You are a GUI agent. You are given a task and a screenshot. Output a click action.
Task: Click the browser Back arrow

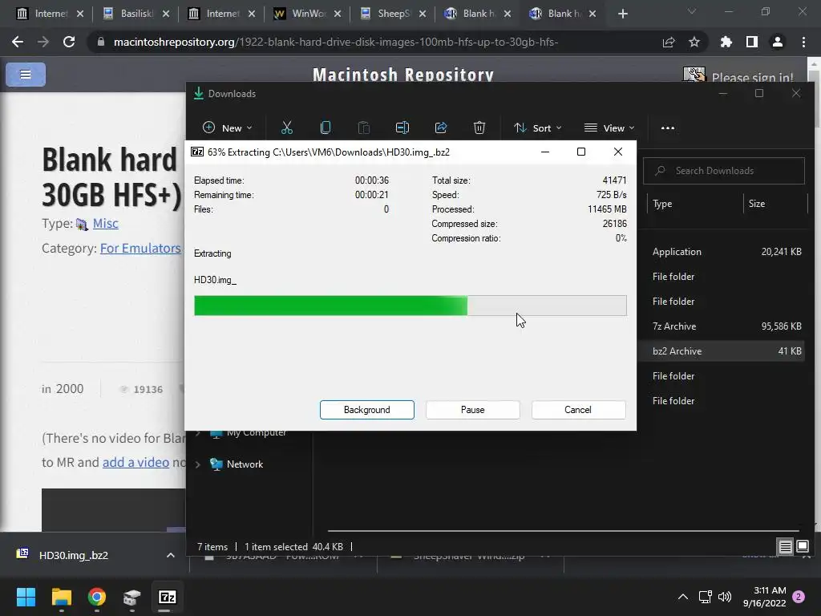coord(18,42)
